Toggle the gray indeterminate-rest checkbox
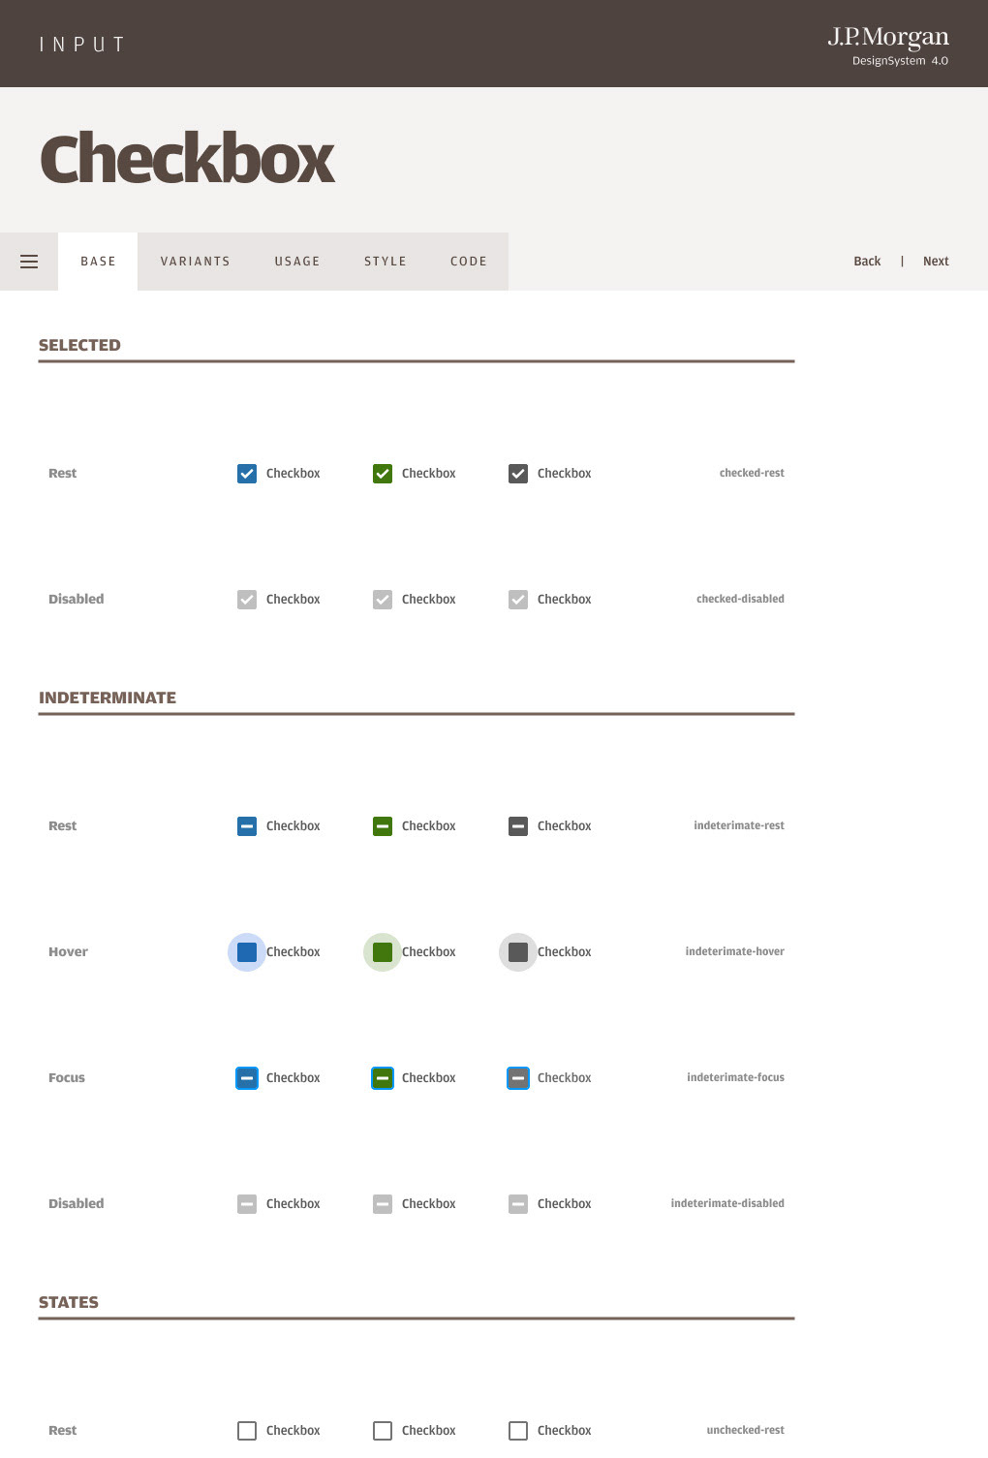988x1458 pixels. [518, 826]
